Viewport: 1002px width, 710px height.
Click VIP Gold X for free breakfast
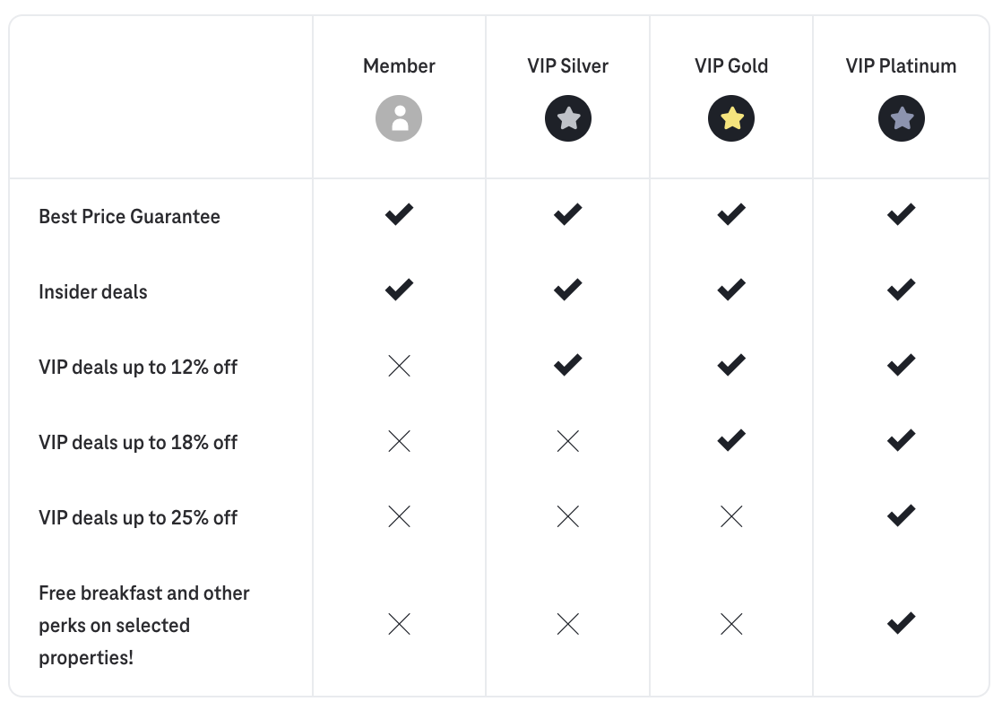pos(731,624)
